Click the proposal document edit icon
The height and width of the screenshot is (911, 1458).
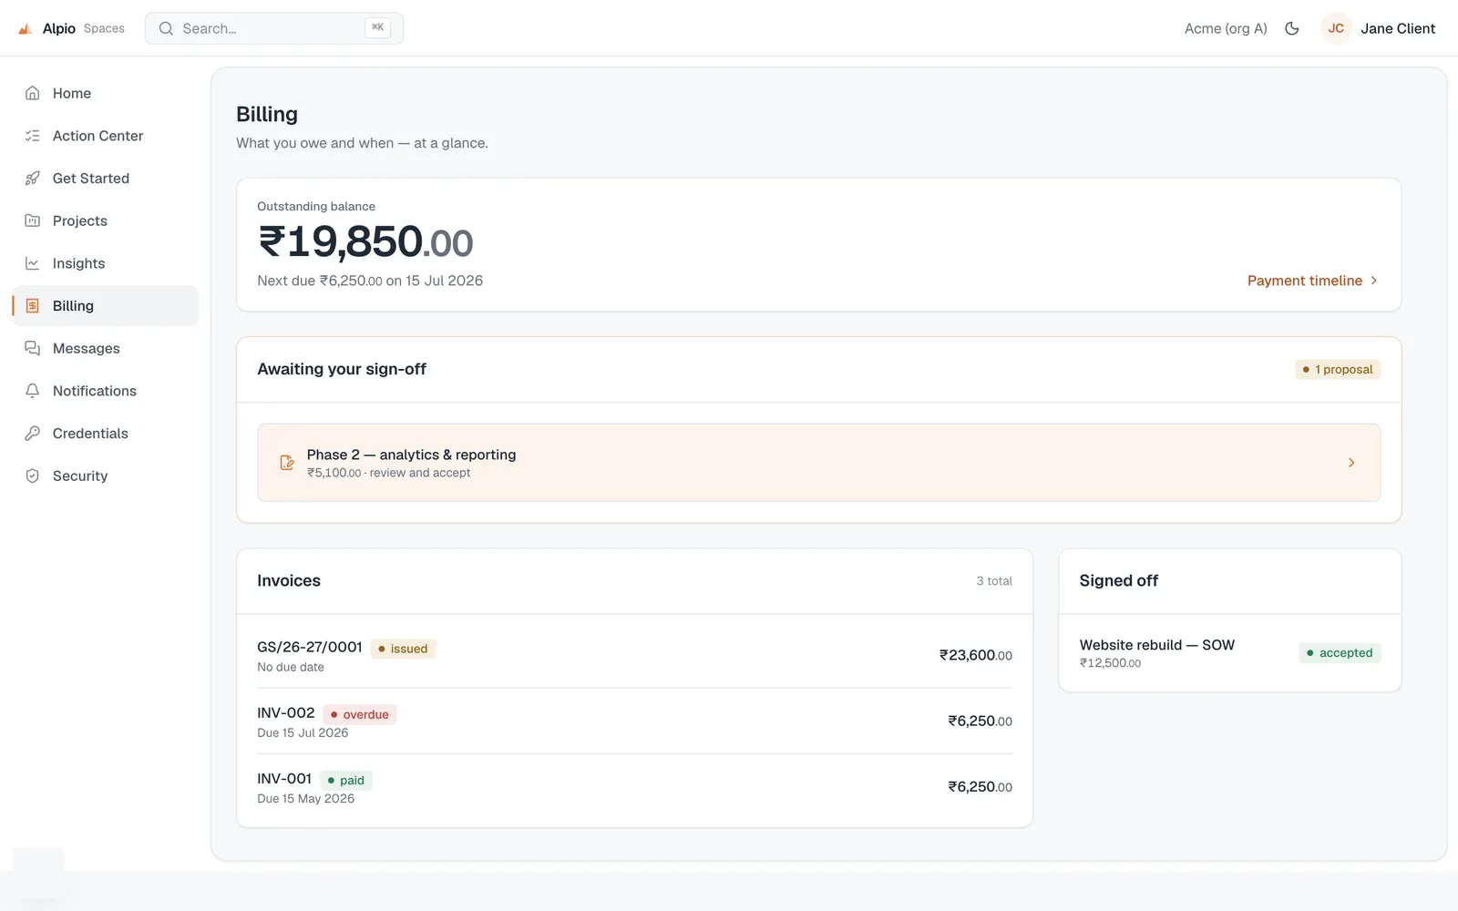click(287, 463)
